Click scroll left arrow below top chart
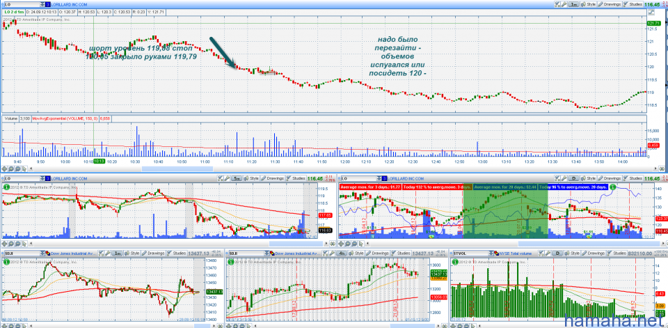This screenshot has width=668, height=328. tap(31, 169)
